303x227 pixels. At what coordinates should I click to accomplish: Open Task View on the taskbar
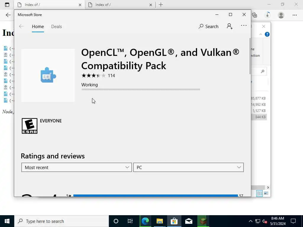coord(130,221)
